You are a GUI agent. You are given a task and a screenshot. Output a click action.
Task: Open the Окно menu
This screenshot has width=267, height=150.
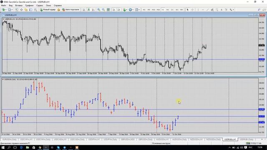(48, 5)
